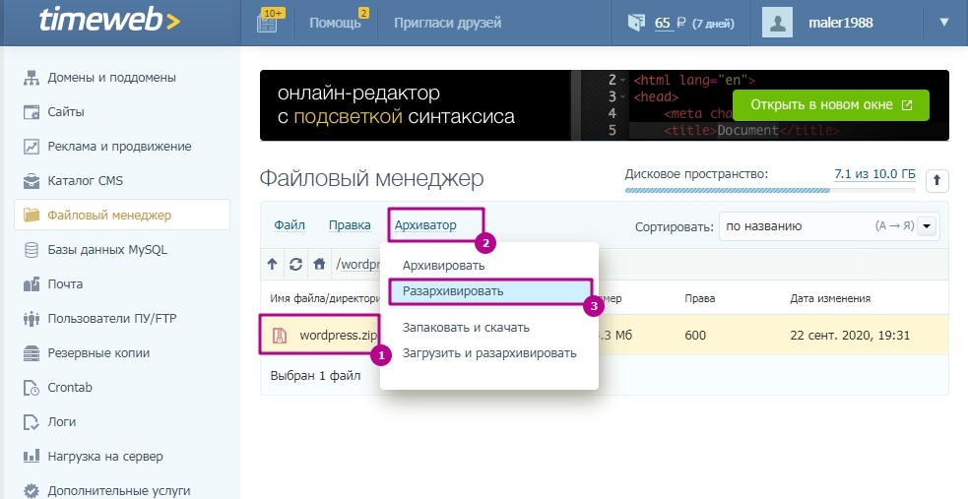The height and width of the screenshot is (499, 968).
Task: Click the Домены и поддомены sidebar icon
Action: tap(31, 78)
